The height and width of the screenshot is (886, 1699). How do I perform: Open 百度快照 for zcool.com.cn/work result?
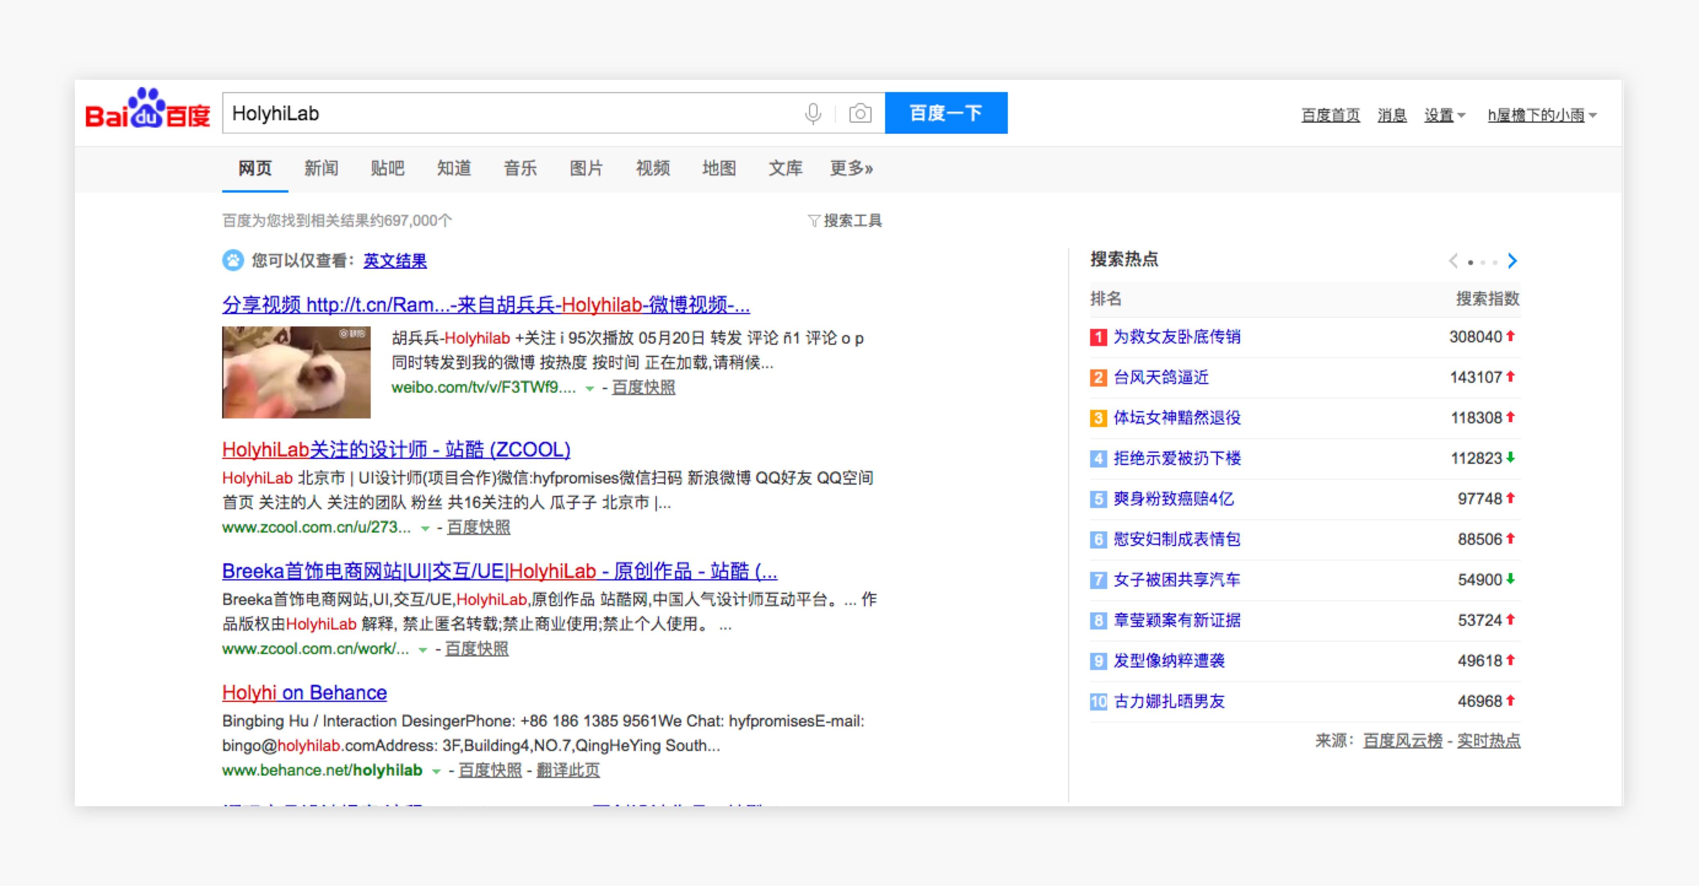click(476, 649)
